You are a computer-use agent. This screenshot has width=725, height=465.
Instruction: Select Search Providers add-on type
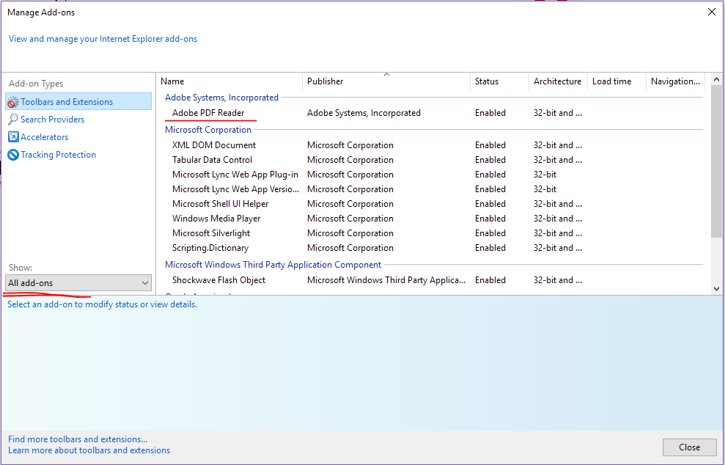(52, 120)
